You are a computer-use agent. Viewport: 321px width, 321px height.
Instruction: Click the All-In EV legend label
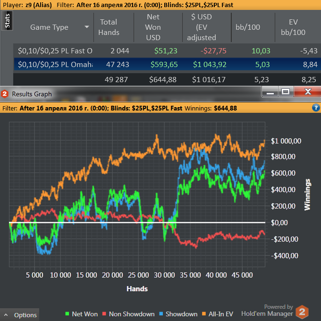click(221, 314)
